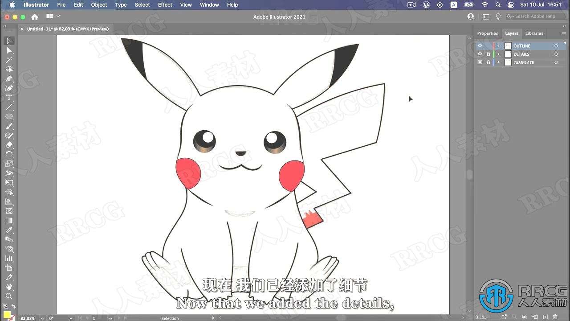
Task: Select the Ellipse tool
Action: coord(9,116)
